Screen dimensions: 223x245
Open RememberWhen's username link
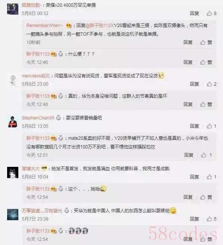pyautogui.click(x=45, y=26)
